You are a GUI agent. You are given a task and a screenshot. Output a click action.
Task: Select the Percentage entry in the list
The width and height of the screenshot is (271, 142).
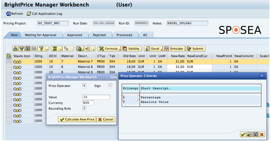pos(191,97)
